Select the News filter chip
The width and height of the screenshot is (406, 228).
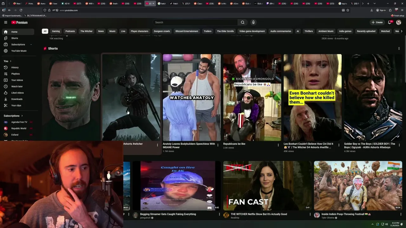point(101,31)
